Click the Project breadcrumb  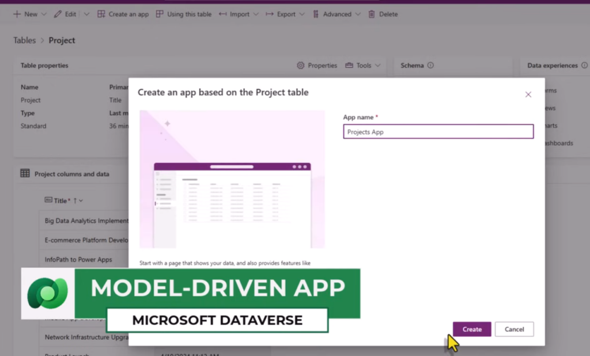click(62, 40)
